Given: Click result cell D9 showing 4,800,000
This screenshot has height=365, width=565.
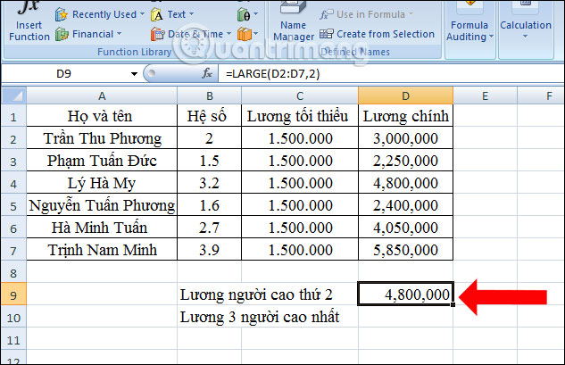Looking at the screenshot, I should pos(406,294).
